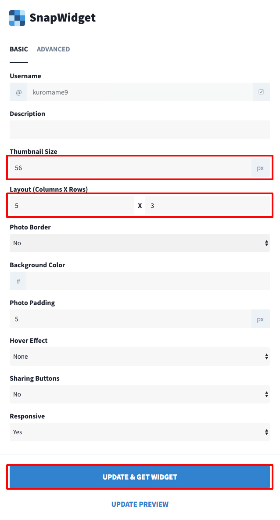Click the px unit on Photo Padding
280x520 pixels.
[261, 319]
